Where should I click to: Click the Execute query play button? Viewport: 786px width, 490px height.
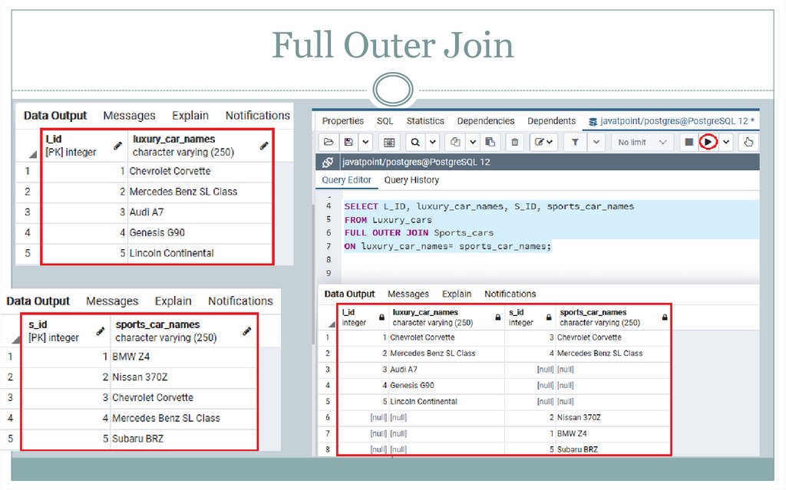708,143
